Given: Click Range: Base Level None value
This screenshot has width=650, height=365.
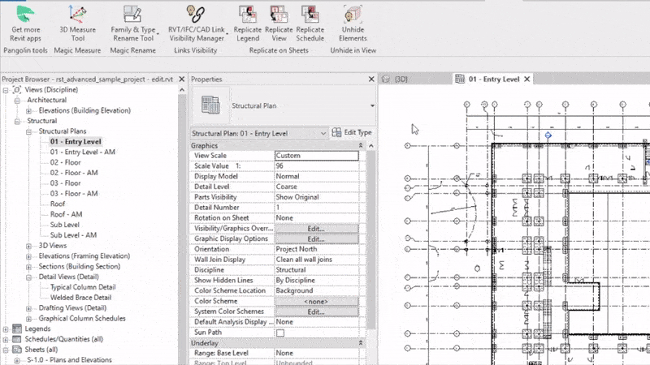Looking at the screenshot, I should (x=316, y=353).
